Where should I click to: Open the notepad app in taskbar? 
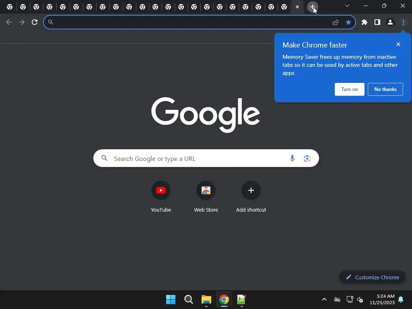pyautogui.click(x=241, y=299)
